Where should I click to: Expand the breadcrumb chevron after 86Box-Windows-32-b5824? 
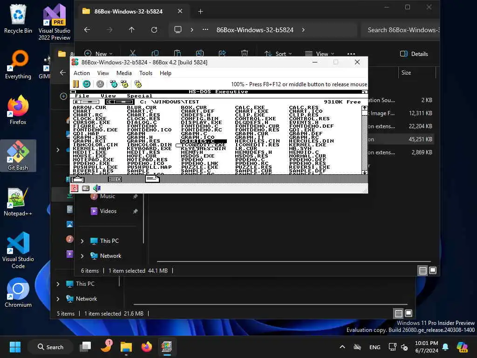point(303,30)
